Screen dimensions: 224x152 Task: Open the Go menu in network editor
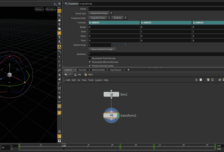point(79,80)
